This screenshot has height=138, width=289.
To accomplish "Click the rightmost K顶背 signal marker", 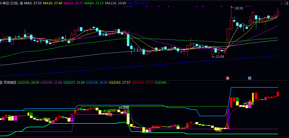I will click(248, 103).
